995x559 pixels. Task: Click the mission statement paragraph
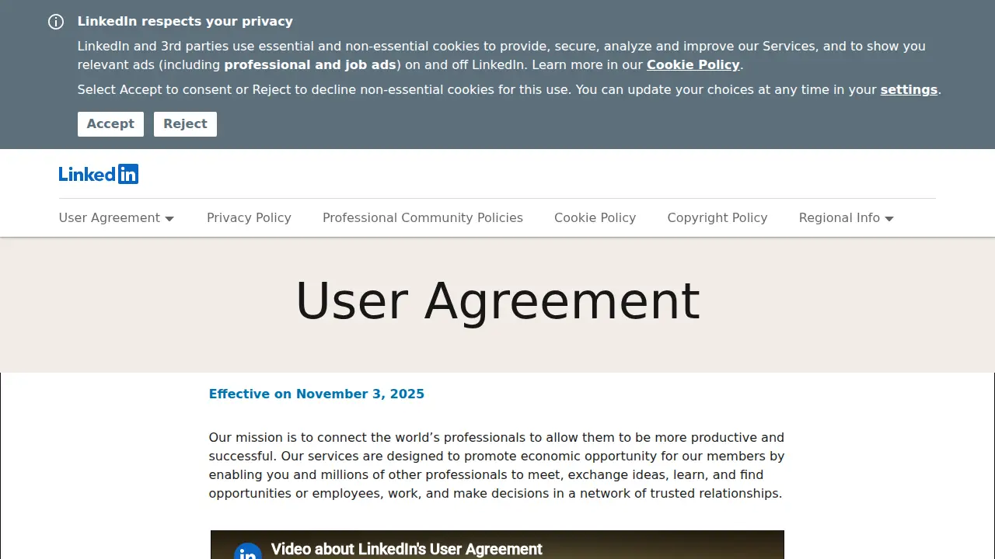pyautogui.click(x=497, y=466)
